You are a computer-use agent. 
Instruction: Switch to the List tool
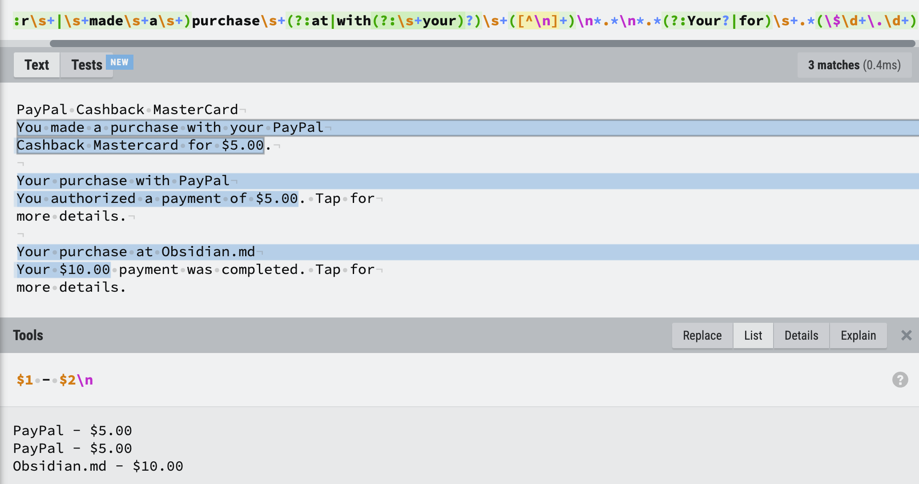753,336
